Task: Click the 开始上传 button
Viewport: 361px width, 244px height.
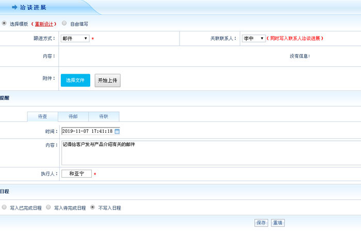Action: tap(107, 80)
